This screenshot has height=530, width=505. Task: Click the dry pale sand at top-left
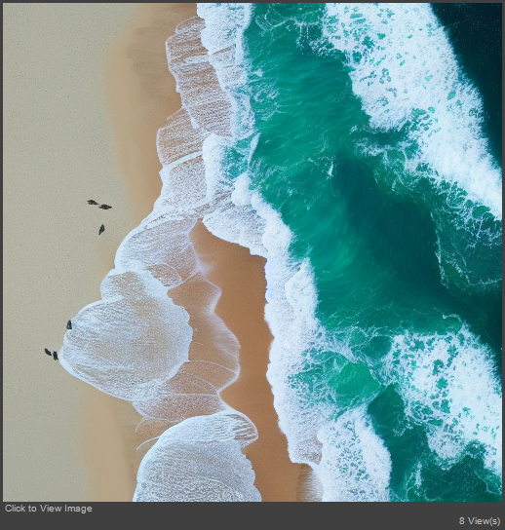[x=51, y=85]
